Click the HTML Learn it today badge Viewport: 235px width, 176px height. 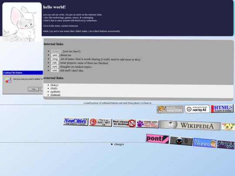coord(222,109)
